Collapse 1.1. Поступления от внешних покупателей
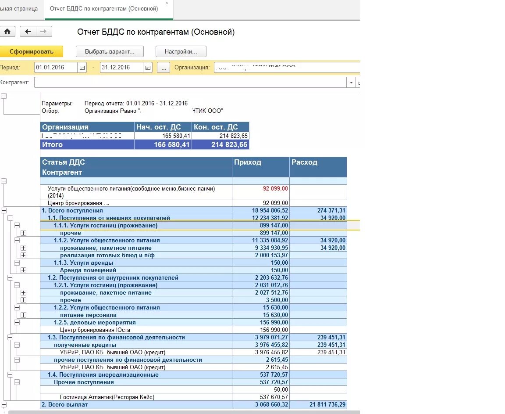 point(11,218)
